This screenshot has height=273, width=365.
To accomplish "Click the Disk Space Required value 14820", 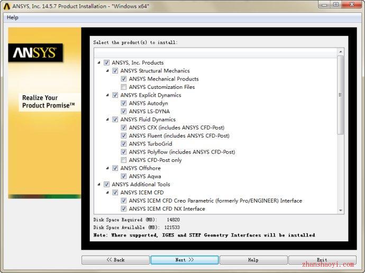I will [173, 220].
